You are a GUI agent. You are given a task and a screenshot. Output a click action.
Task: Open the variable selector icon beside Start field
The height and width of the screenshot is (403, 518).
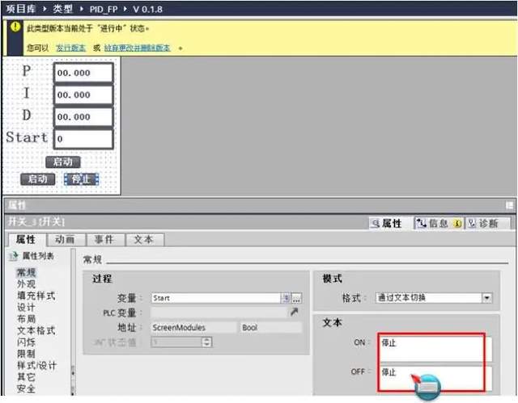(x=286, y=298)
